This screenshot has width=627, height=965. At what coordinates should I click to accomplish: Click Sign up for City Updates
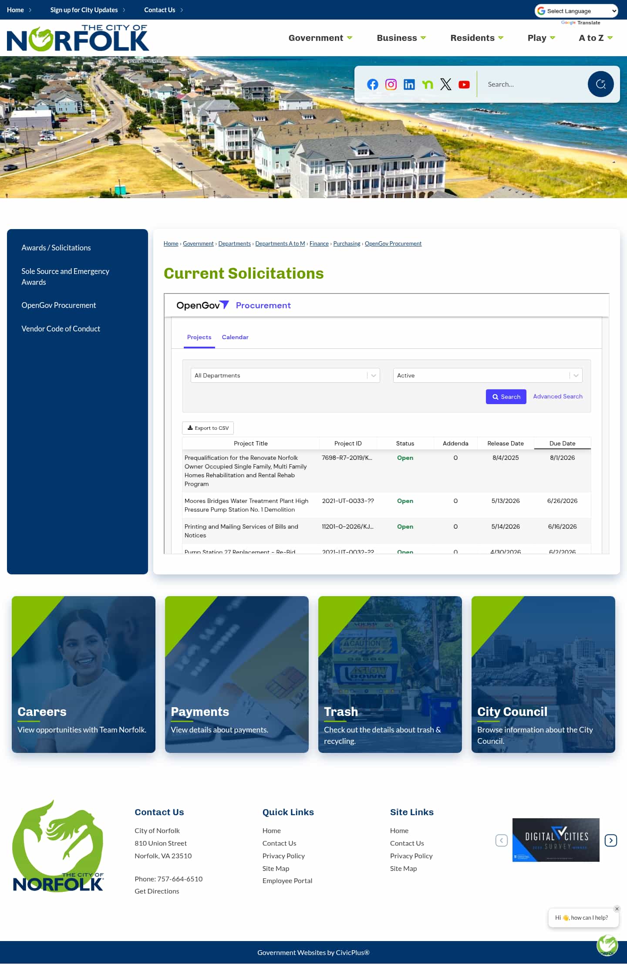click(x=84, y=10)
